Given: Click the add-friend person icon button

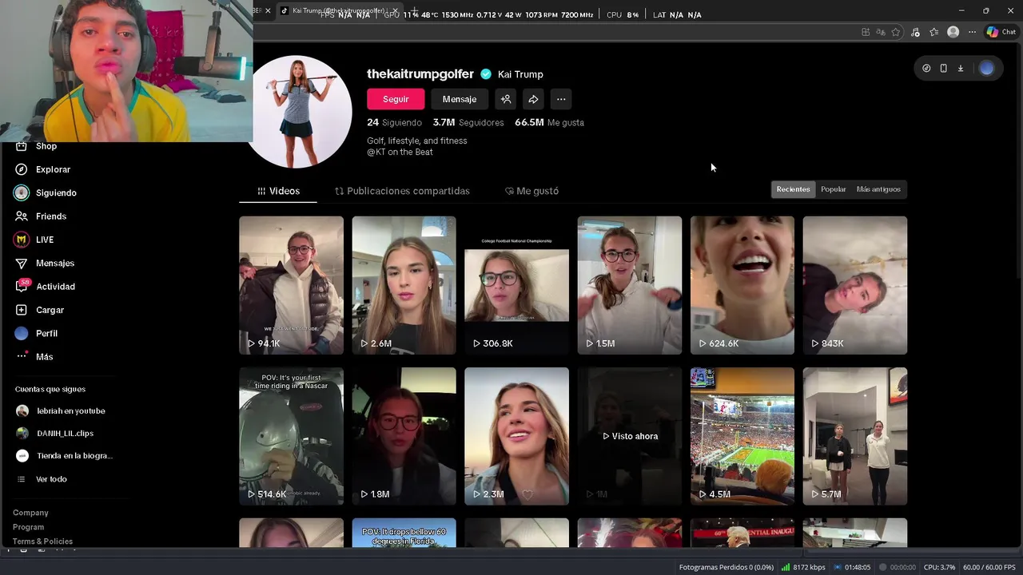Looking at the screenshot, I should pyautogui.click(x=506, y=99).
